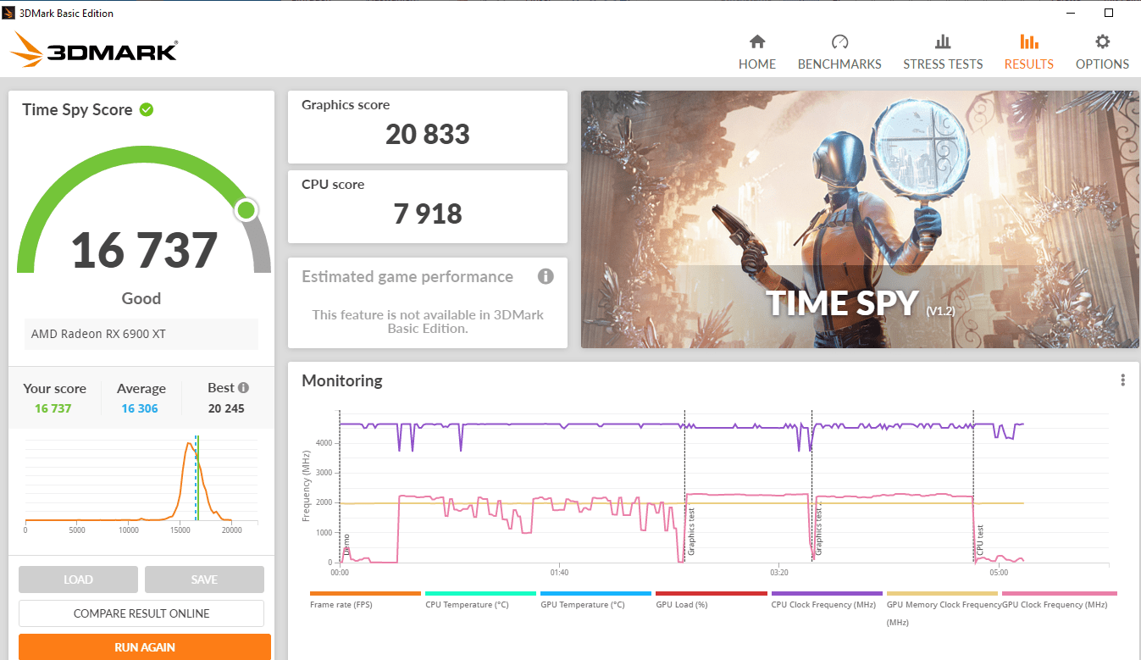Click the 05:00 time axis label
This screenshot has height=660, width=1141.
point(999,573)
